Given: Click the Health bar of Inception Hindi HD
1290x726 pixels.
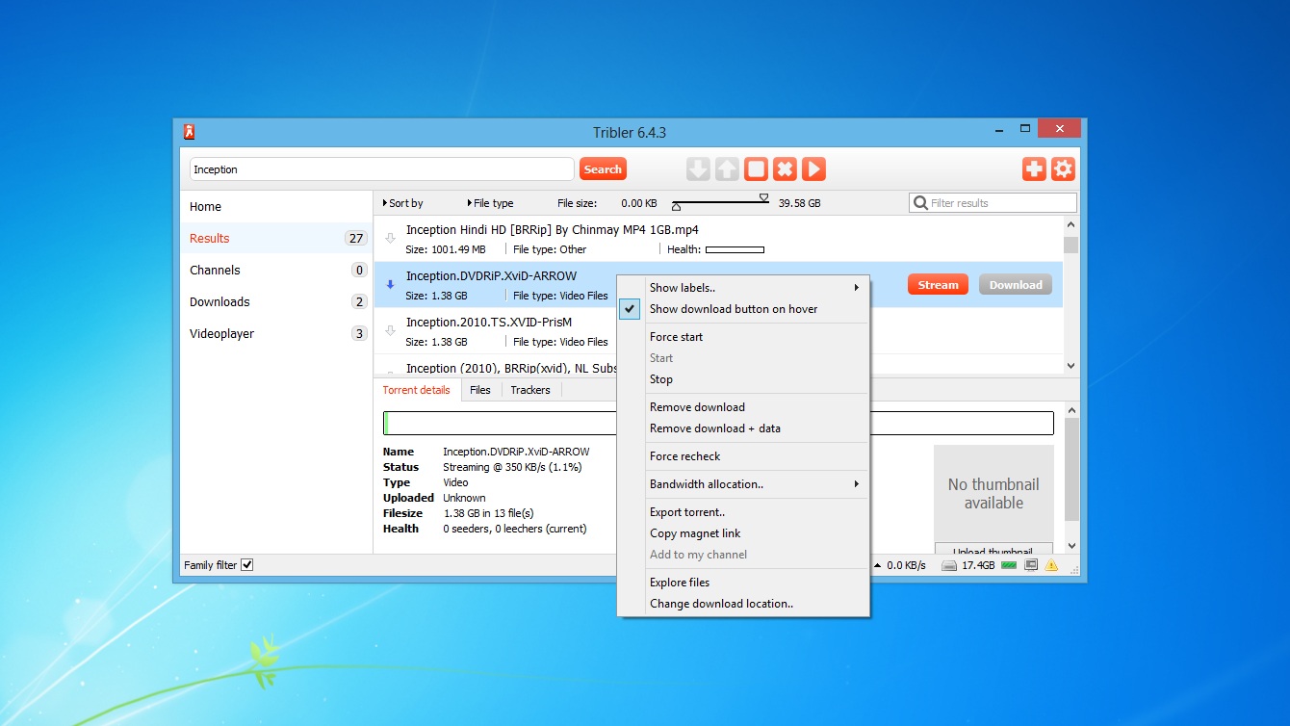Looking at the screenshot, I should point(735,249).
